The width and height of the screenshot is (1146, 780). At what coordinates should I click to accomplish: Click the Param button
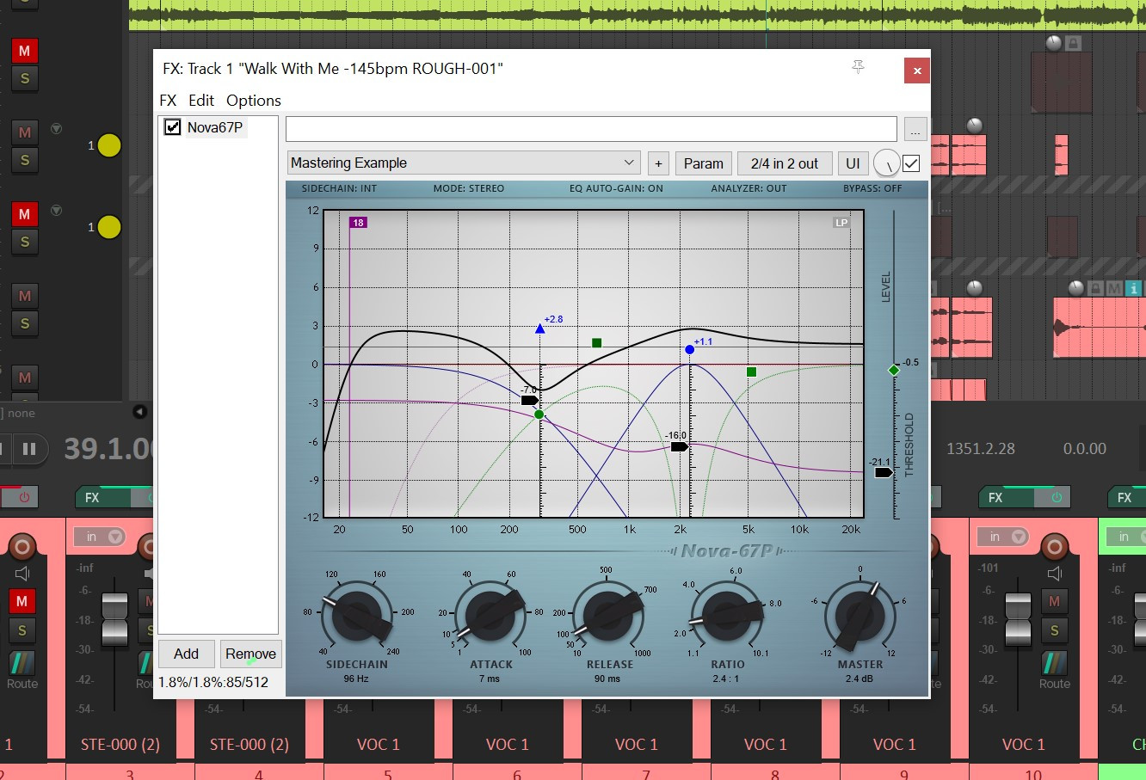[703, 163]
